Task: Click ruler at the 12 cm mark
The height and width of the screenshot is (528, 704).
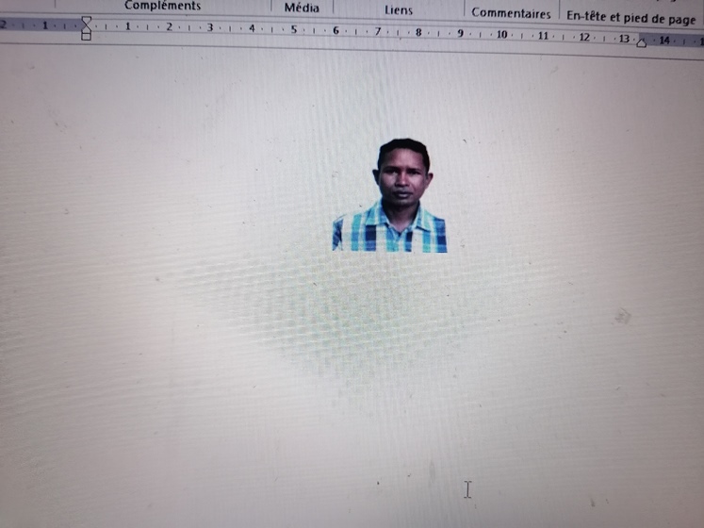Action: coord(583,38)
